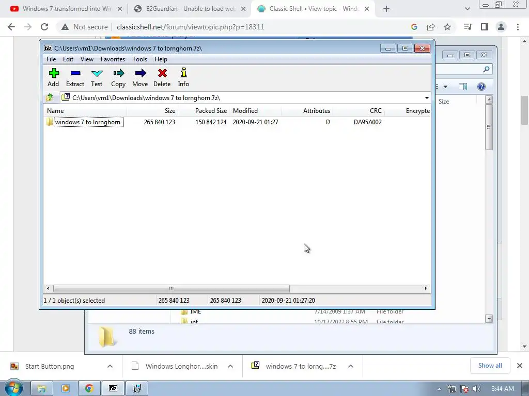Viewport: 529px width, 396px height.
Task: Sort by Packed Size column header
Action: (205, 111)
